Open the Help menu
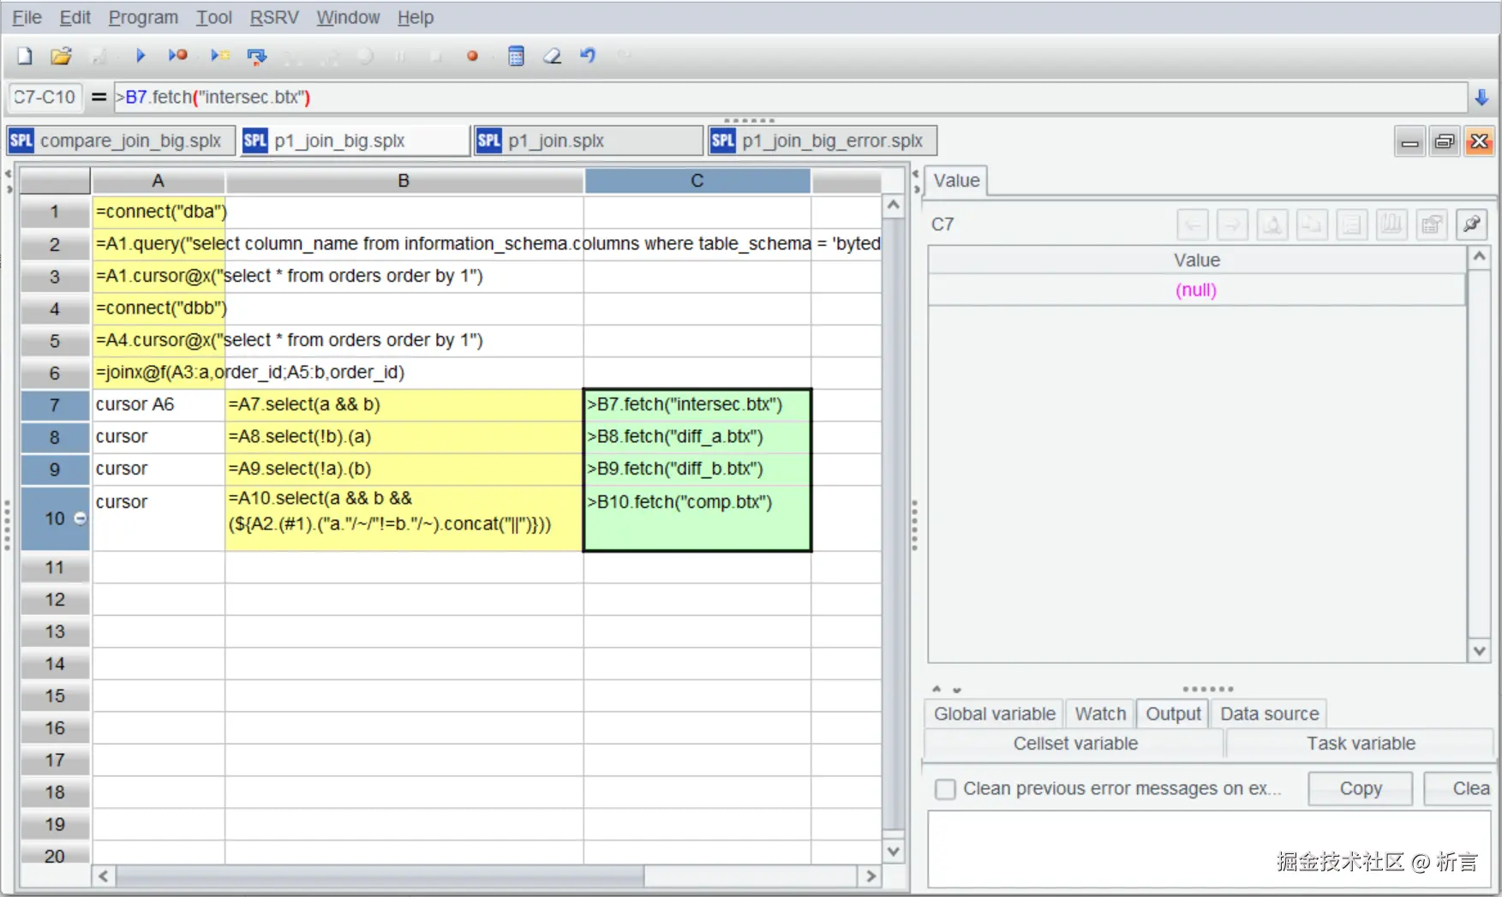The width and height of the screenshot is (1502, 897). (x=416, y=17)
